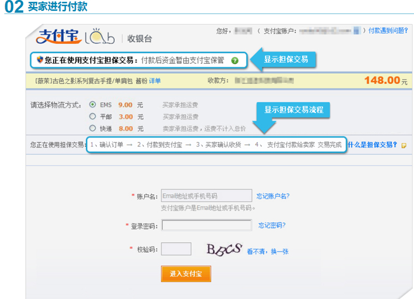Click the Lab lightbulb logo
Image resolution: width=414 pixels, height=299 pixels.
pos(99,36)
